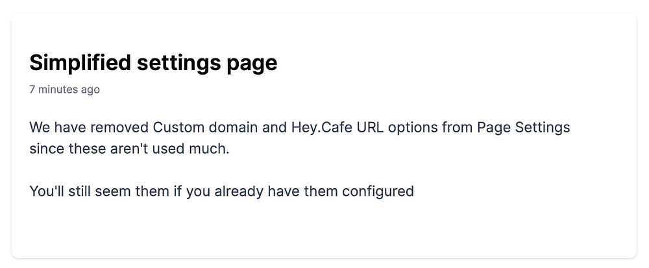Click the Page Settings text
This screenshot has width=649, height=268.
click(x=524, y=127)
